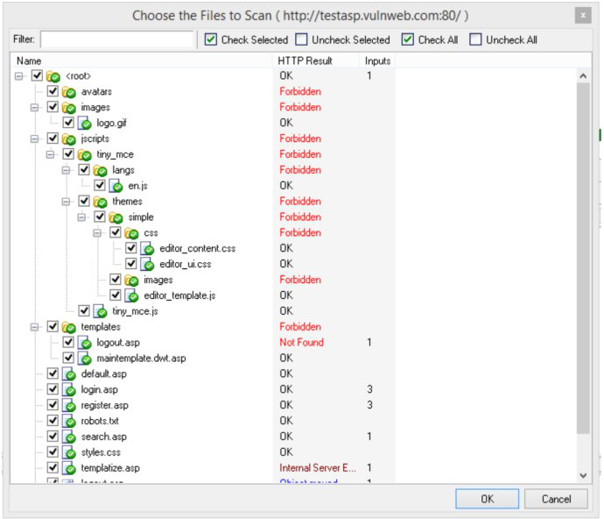Click the login.asp file icon

tap(69, 390)
